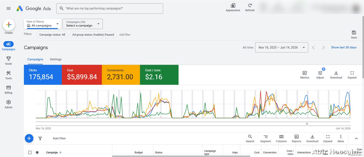Click Ad group status filter chip

[x=93, y=35]
